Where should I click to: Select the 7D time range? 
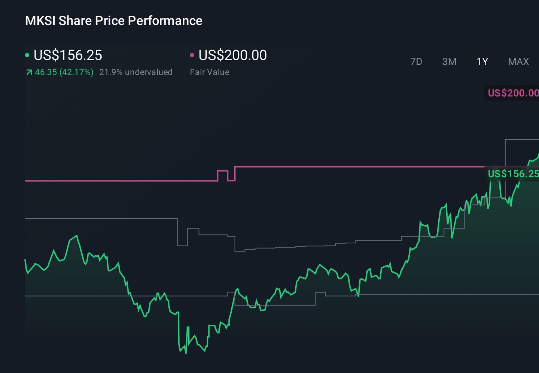coord(416,61)
